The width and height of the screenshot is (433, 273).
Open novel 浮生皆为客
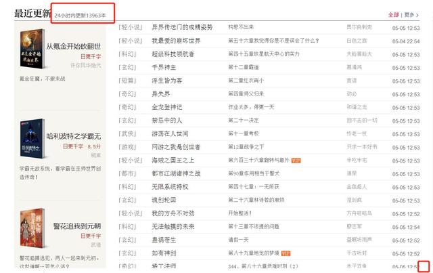click(x=167, y=81)
